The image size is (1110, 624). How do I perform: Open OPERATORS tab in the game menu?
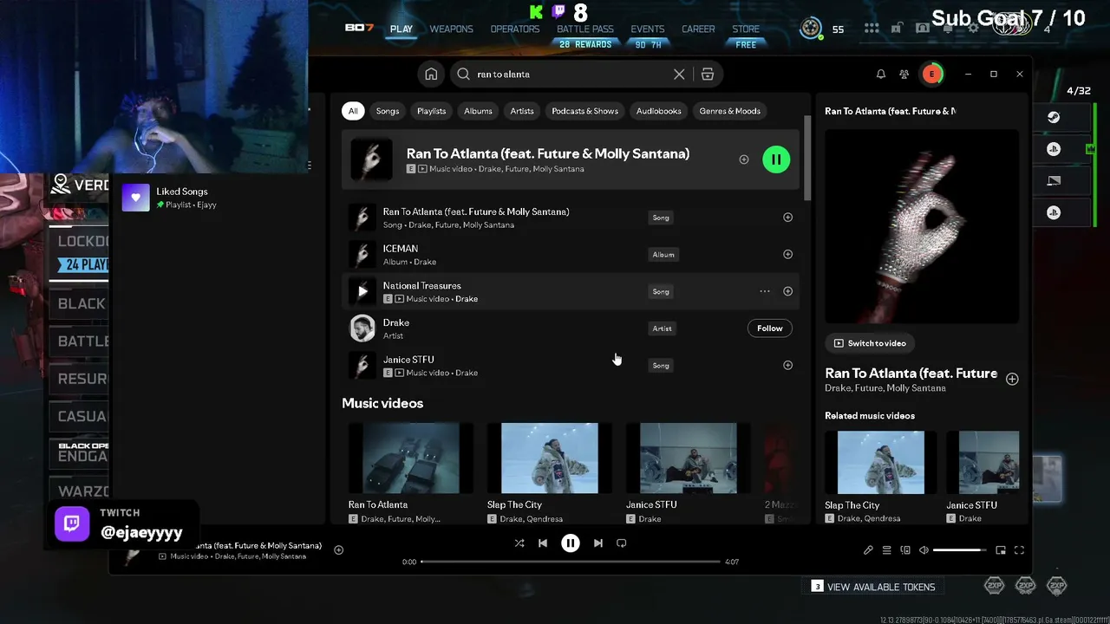point(515,29)
